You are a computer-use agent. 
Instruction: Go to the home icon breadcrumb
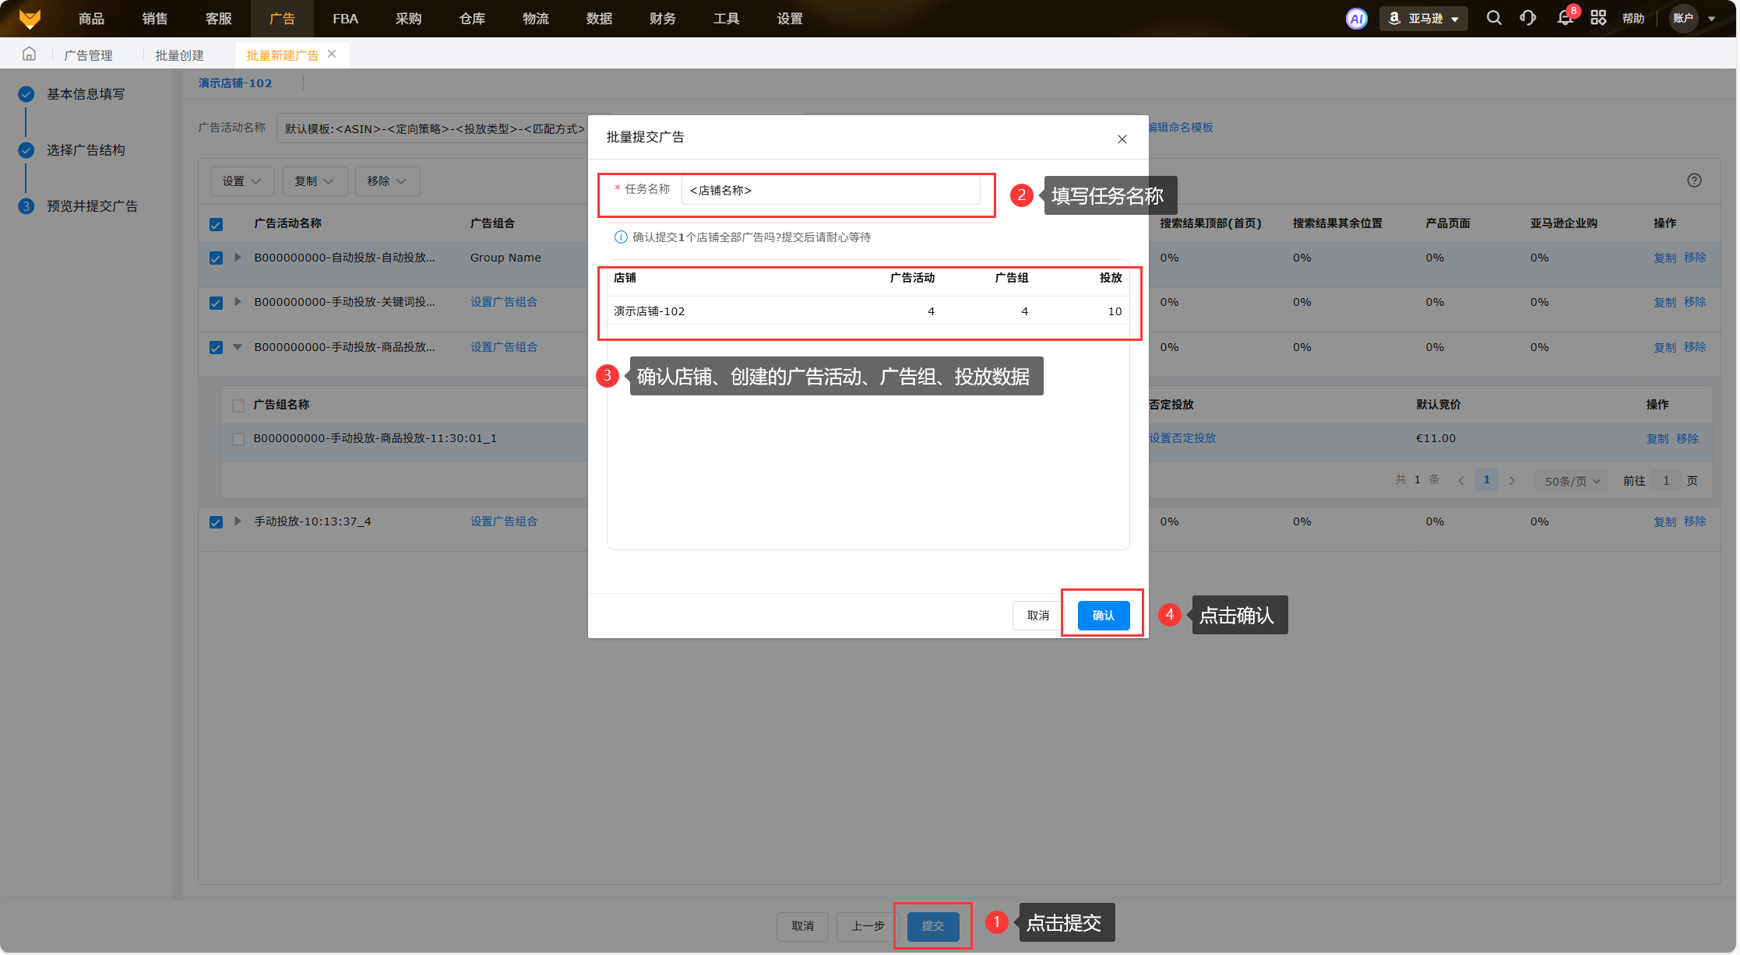(x=29, y=54)
